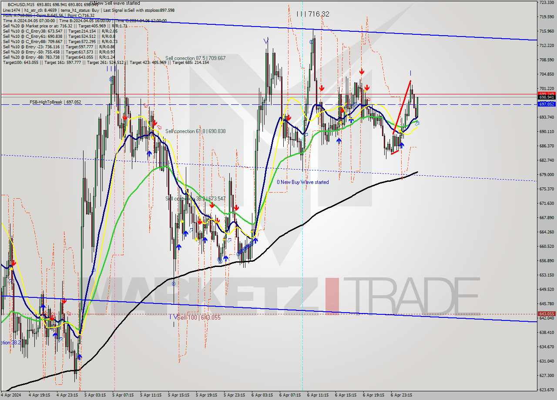Click the 'FSB-HighToBreak | 697.052' level label
This screenshot has width=557, height=400.
point(55,102)
